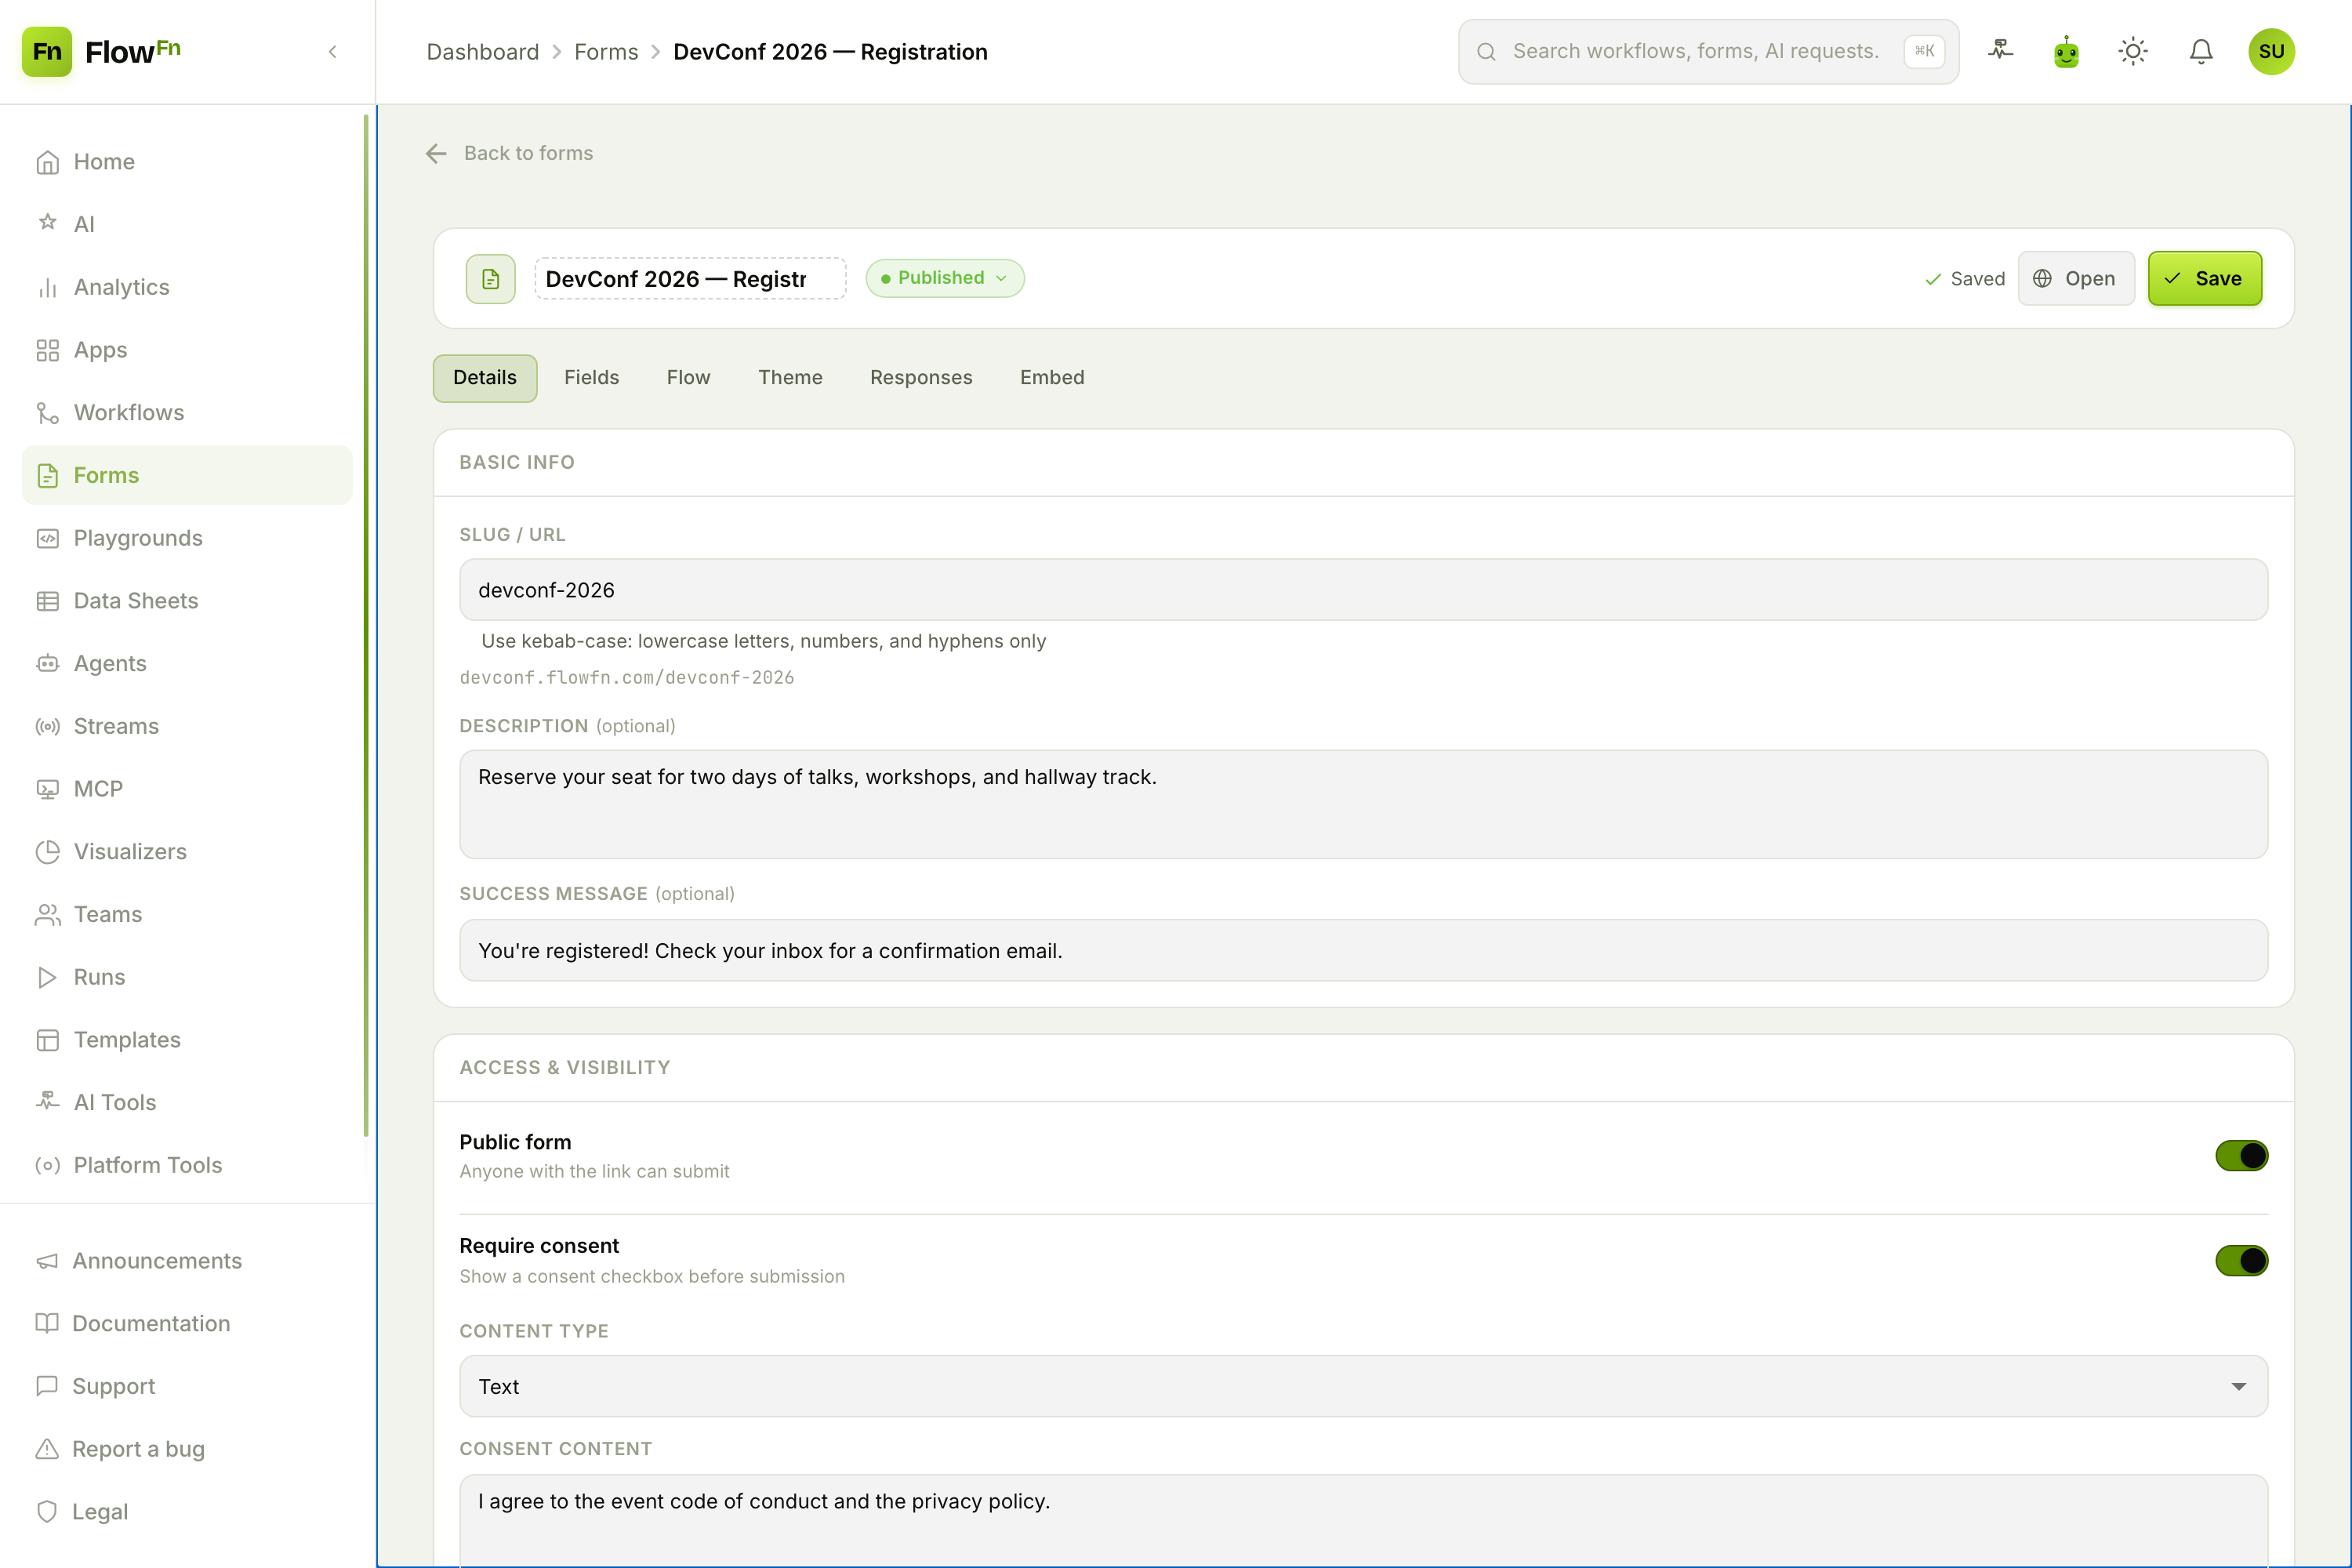2352x1568 pixels.
Task: Open Playgrounds in the sidebar
Action: (187, 538)
